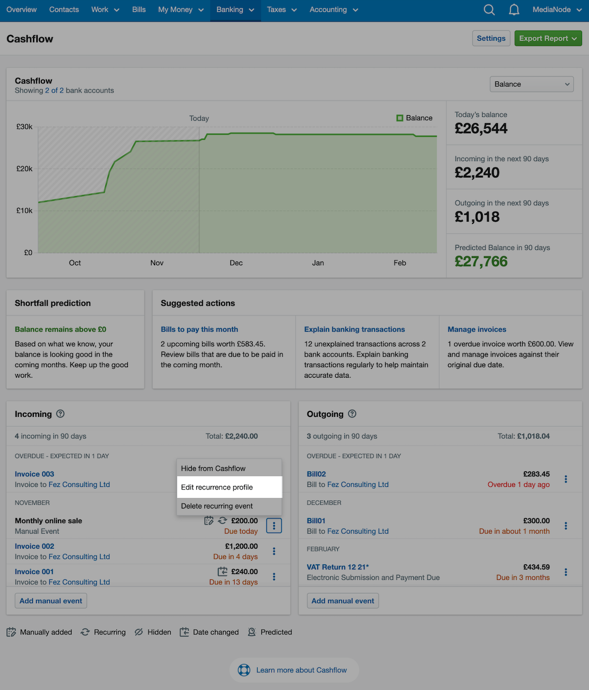Click the £26,544 today's balance
Screen dimensions: 589x690
point(481,129)
